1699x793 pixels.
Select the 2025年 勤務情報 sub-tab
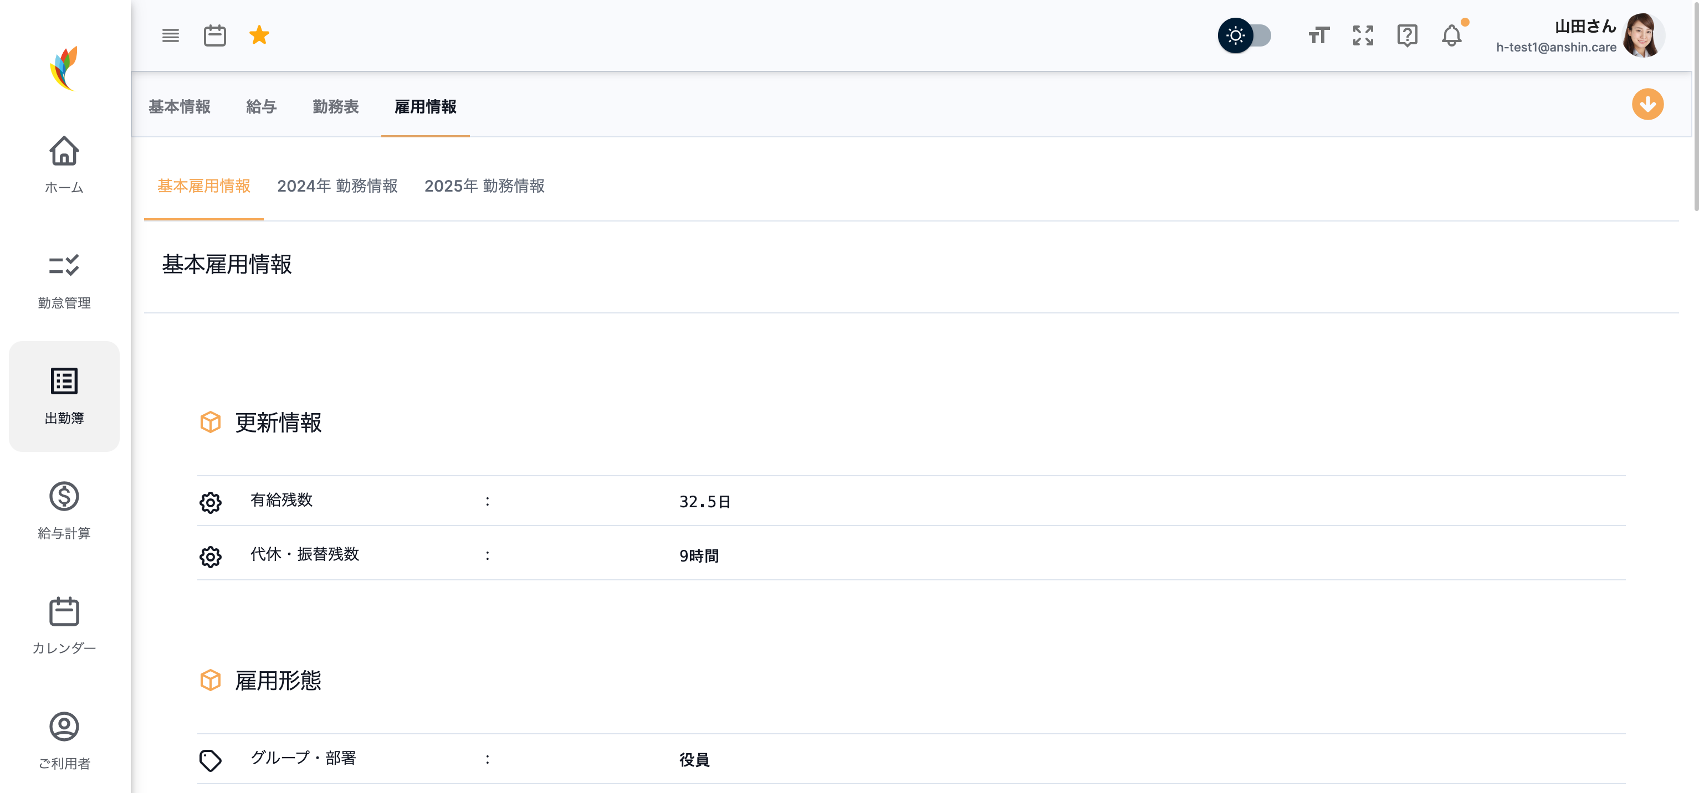coord(484,187)
